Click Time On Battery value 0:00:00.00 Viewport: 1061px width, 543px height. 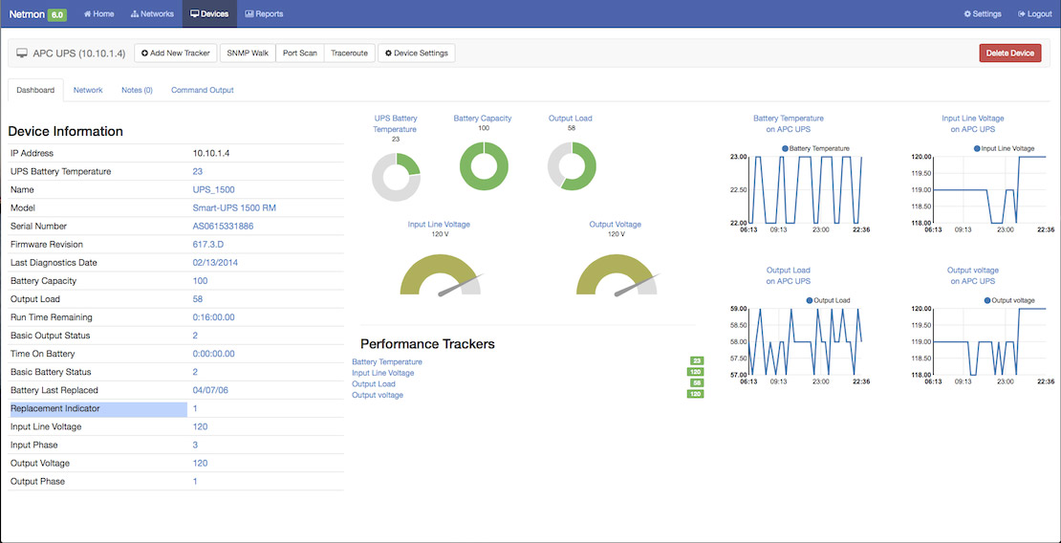tap(214, 354)
